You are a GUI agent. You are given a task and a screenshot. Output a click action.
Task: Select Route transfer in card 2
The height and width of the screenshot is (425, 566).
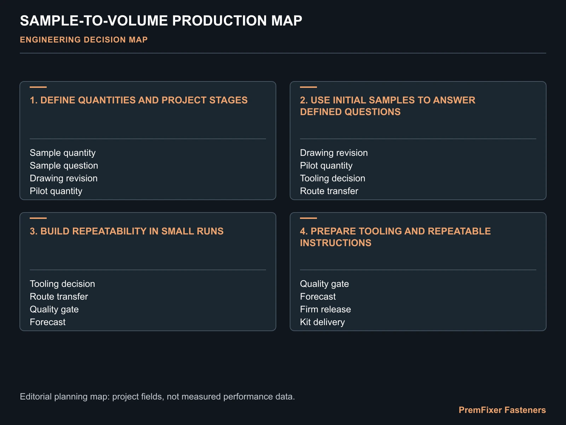(329, 191)
